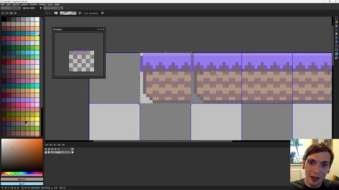This screenshot has width=339, height=190.
Task: Go to previous frame in timeline
Action: click(x=51, y=145)
